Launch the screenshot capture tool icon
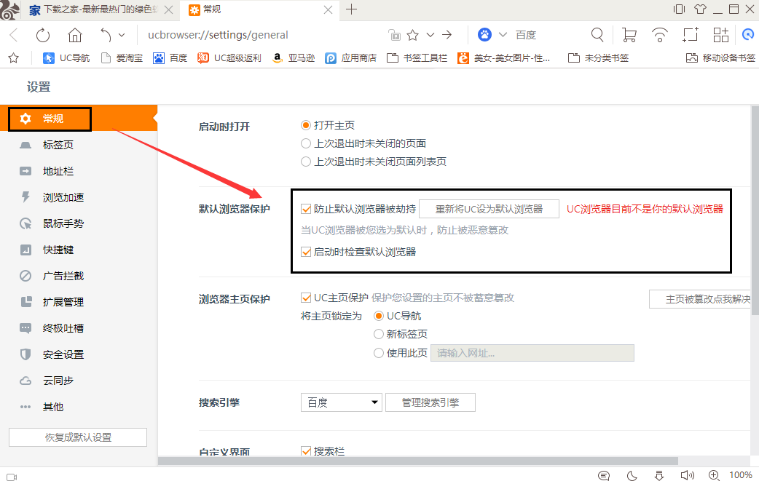This screenshot has width=759, height=481. click(x=690, y=34)
